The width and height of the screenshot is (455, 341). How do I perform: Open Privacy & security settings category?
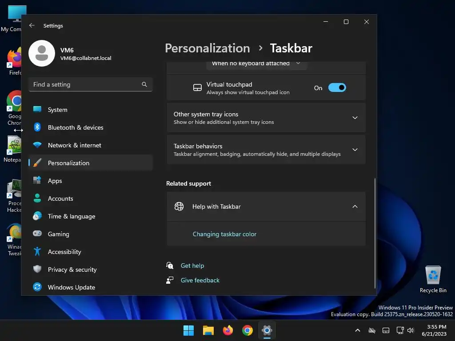tap(91, 270)
